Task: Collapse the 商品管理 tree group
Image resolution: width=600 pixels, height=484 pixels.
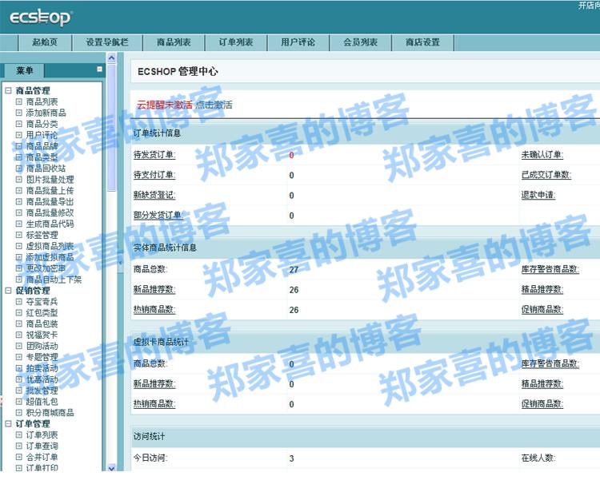Action: [x=8, y=90]
